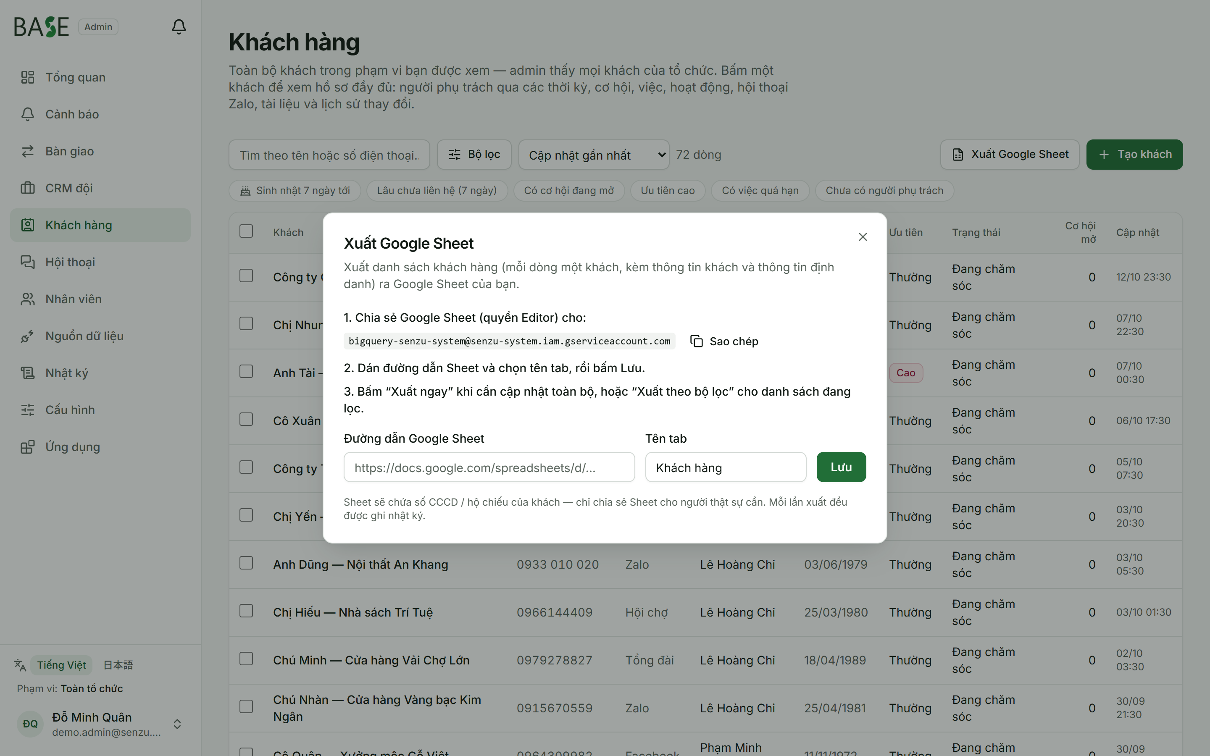The width and height of the screenshot is (1210, 756).
Task: Close the Xuất Google Sheet dialog
Action: coord(863,237)
